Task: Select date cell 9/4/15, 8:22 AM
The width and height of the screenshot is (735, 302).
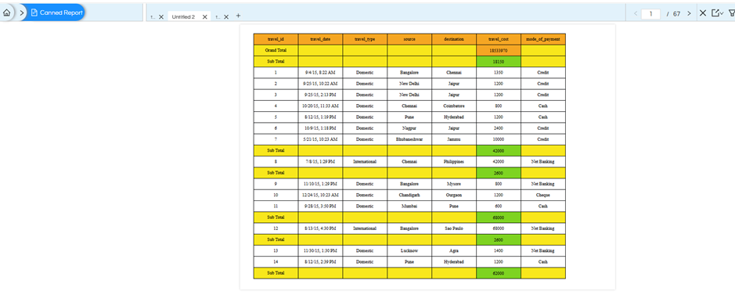Action: click(320, 73)
